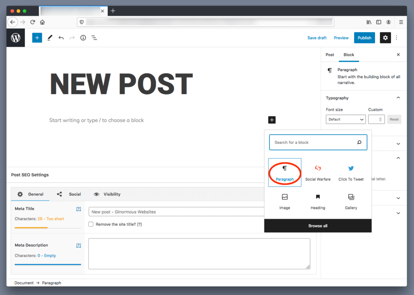
Task: Reload the browser page
Action: (33, 22)
